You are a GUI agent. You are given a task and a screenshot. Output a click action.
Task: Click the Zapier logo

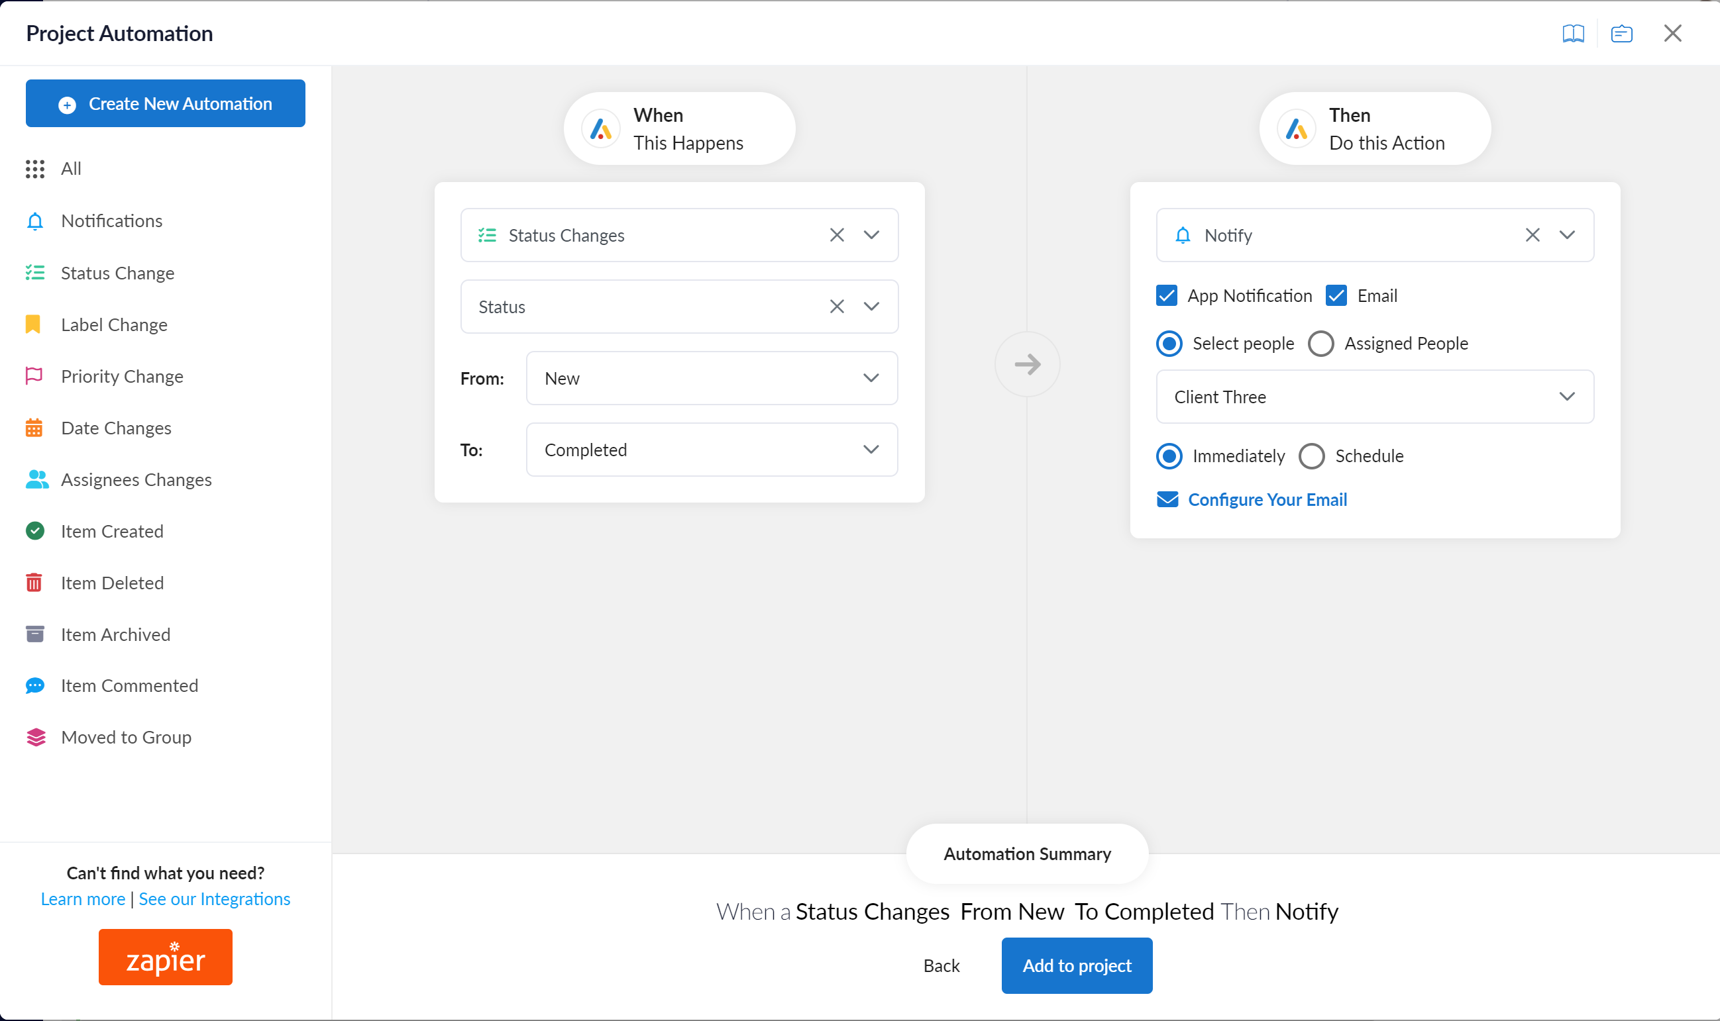(x=165, y=957)
